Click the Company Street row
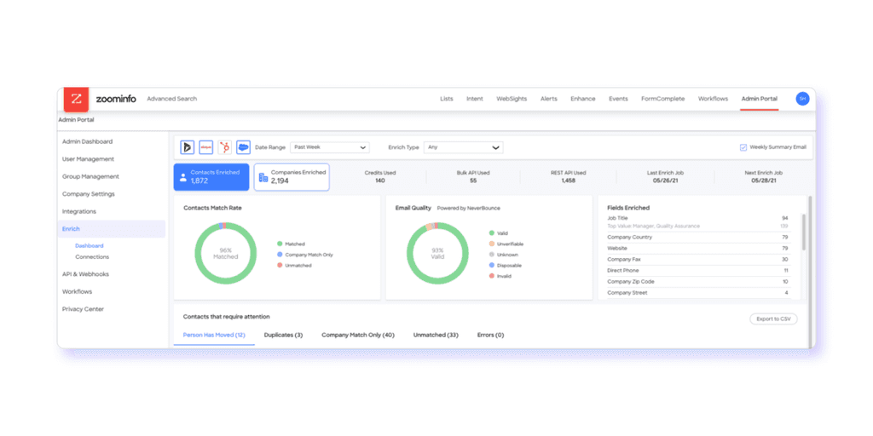This screenshot has height=436, width=873. (697, 293)
